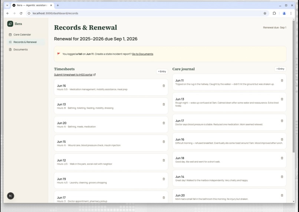Delete the Jun 17 timesheet entry
Image resolution: width=299 pixels, height=212 pixels.
click(x=164, y=197)
